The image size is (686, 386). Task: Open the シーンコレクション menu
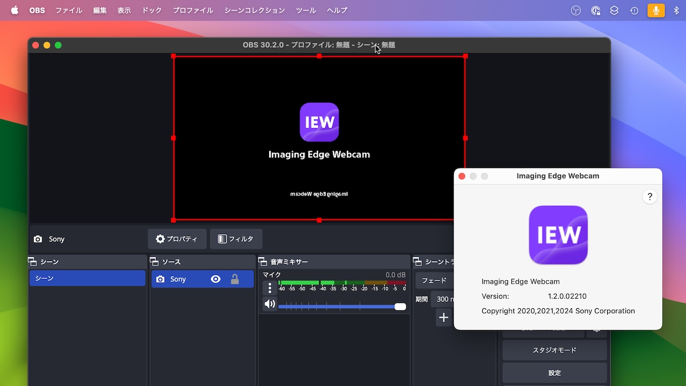(255, 10)
